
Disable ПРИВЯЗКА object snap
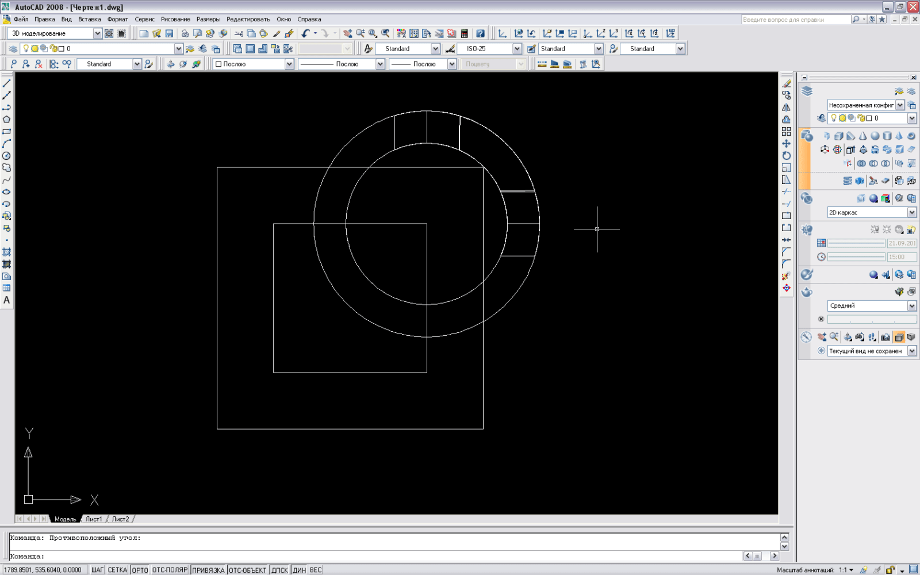pyautogui.click(x=208, y=570)
